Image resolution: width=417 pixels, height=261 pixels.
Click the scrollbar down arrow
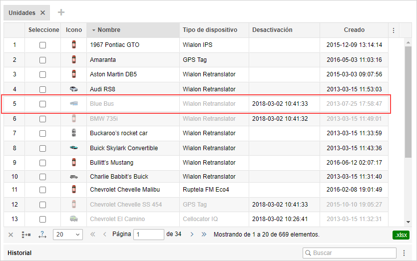click(408, 222)
